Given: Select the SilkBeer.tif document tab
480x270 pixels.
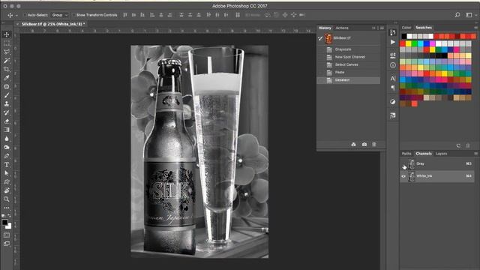Looking at the screenshot, I should 53,24.
